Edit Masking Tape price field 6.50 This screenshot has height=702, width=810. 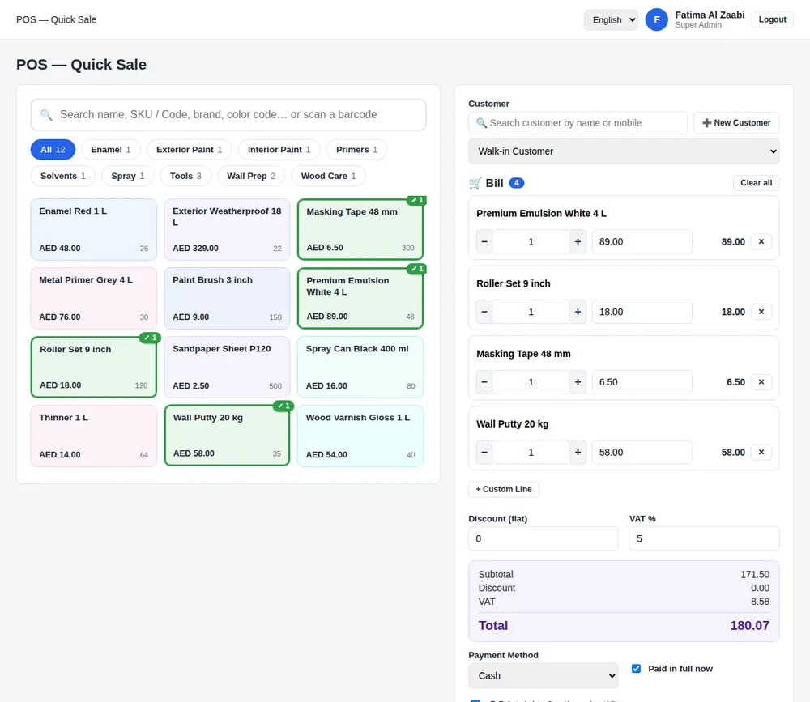tap(642, 381)
